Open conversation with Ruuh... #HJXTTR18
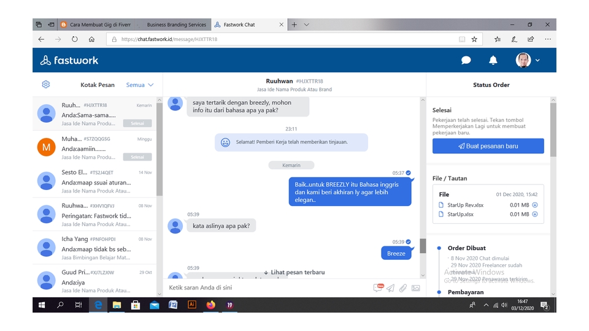This screenshot has width=589, height=331. 94,114
